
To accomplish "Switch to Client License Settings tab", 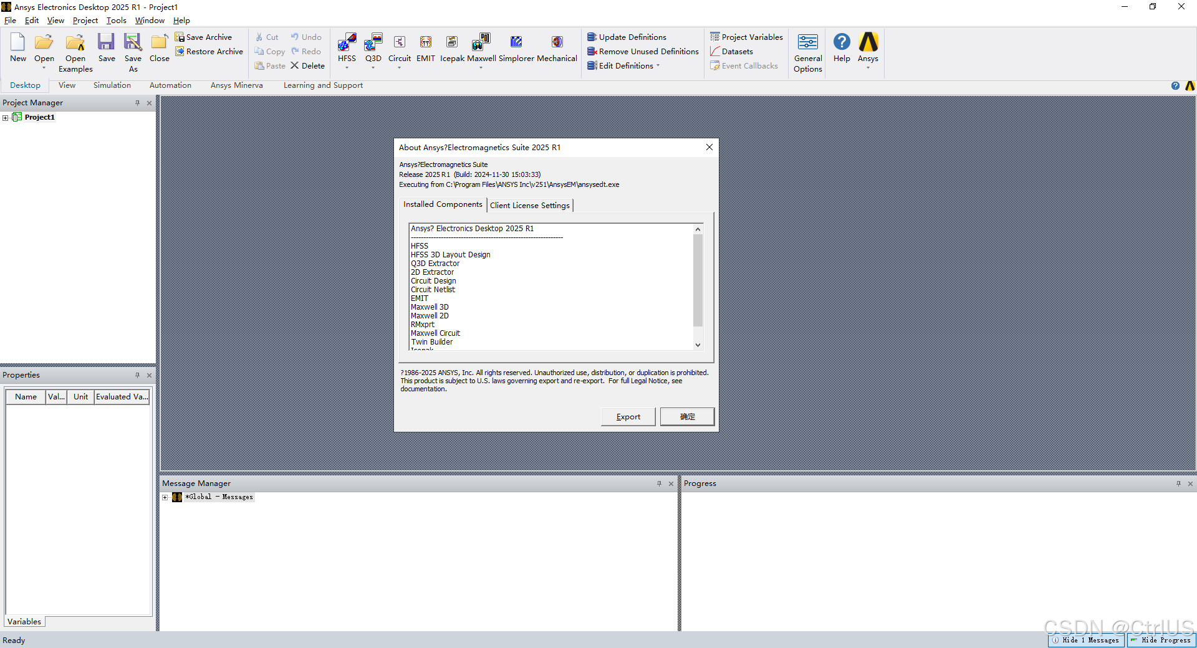I will click(x=530, y=206).
